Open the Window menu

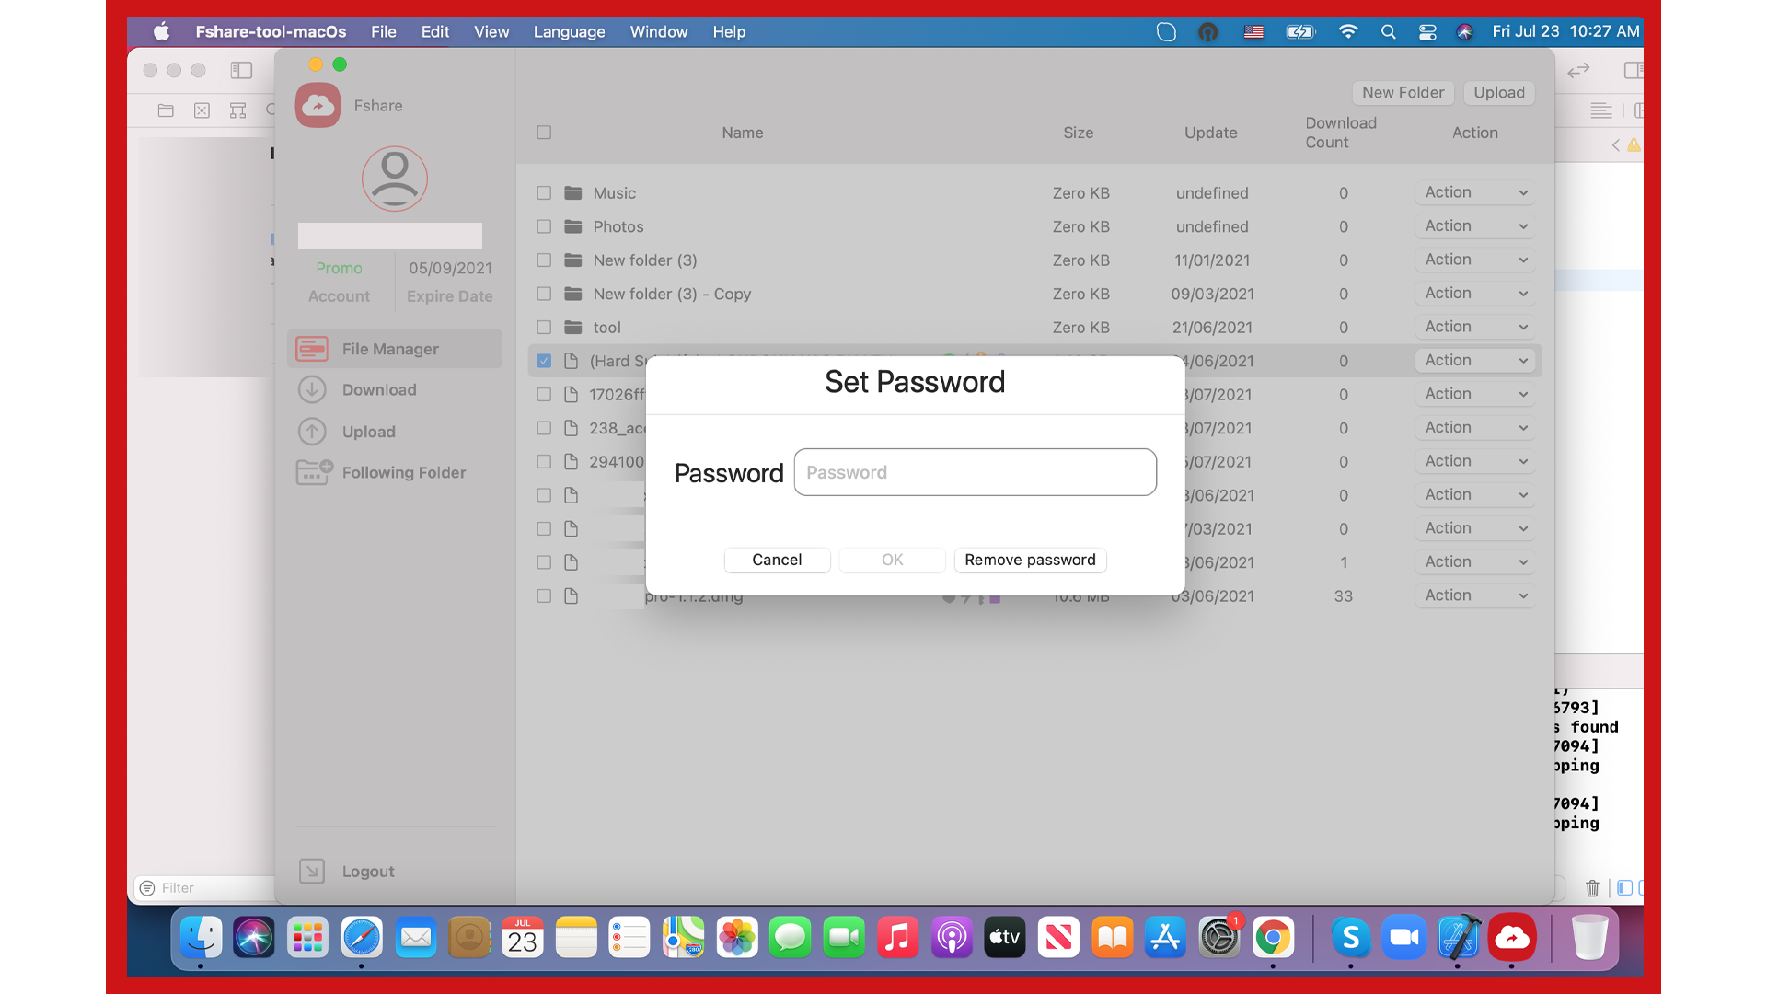pos(658,31)
